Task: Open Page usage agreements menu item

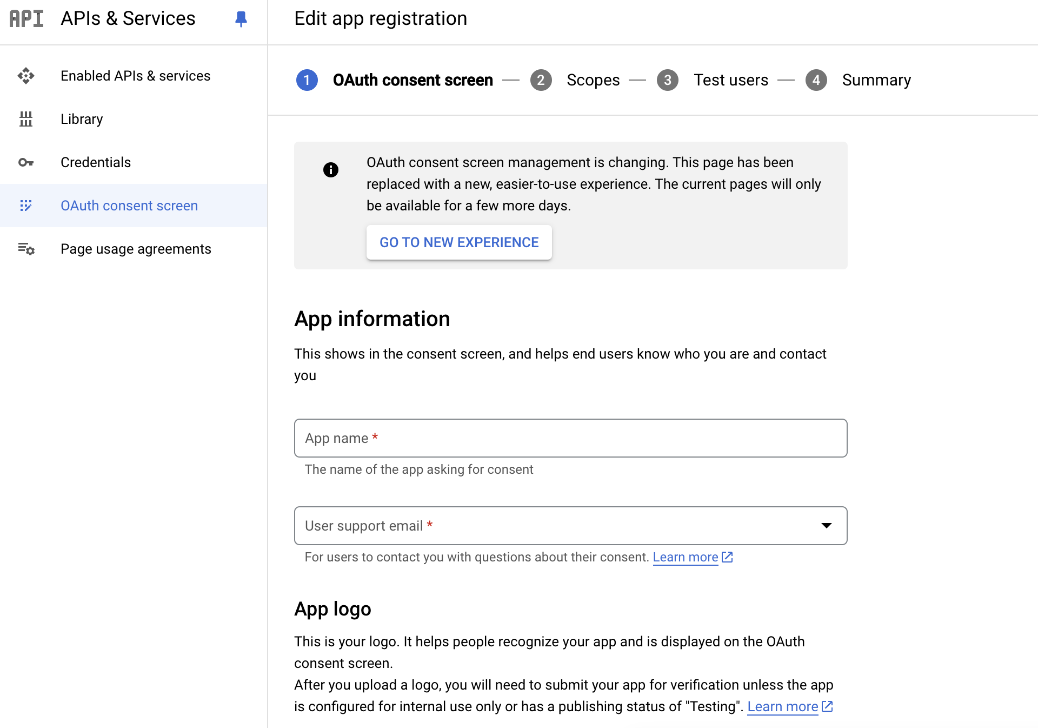Action: click(x=136, y=249)
